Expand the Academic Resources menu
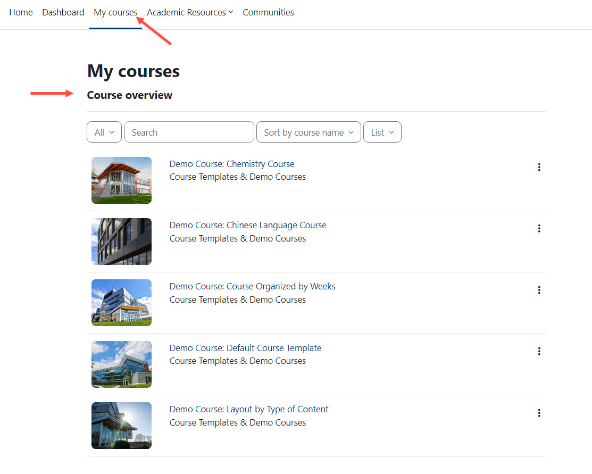592x474 pixels. click(189, 12)
